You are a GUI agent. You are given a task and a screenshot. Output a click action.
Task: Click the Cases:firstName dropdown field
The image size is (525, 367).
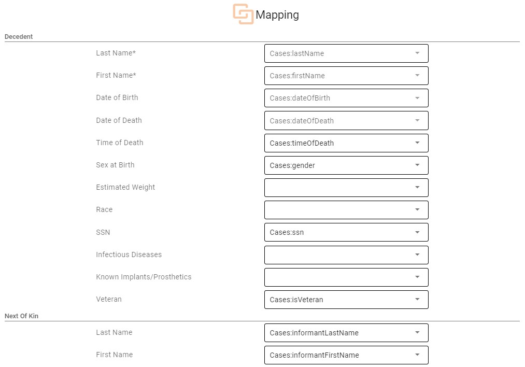(x=346, y=76)
